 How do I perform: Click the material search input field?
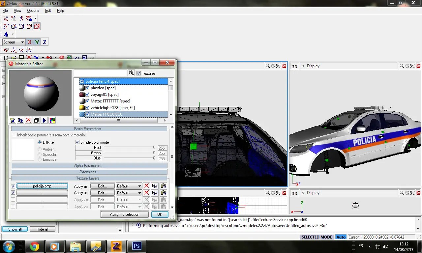tap(100, 73)
